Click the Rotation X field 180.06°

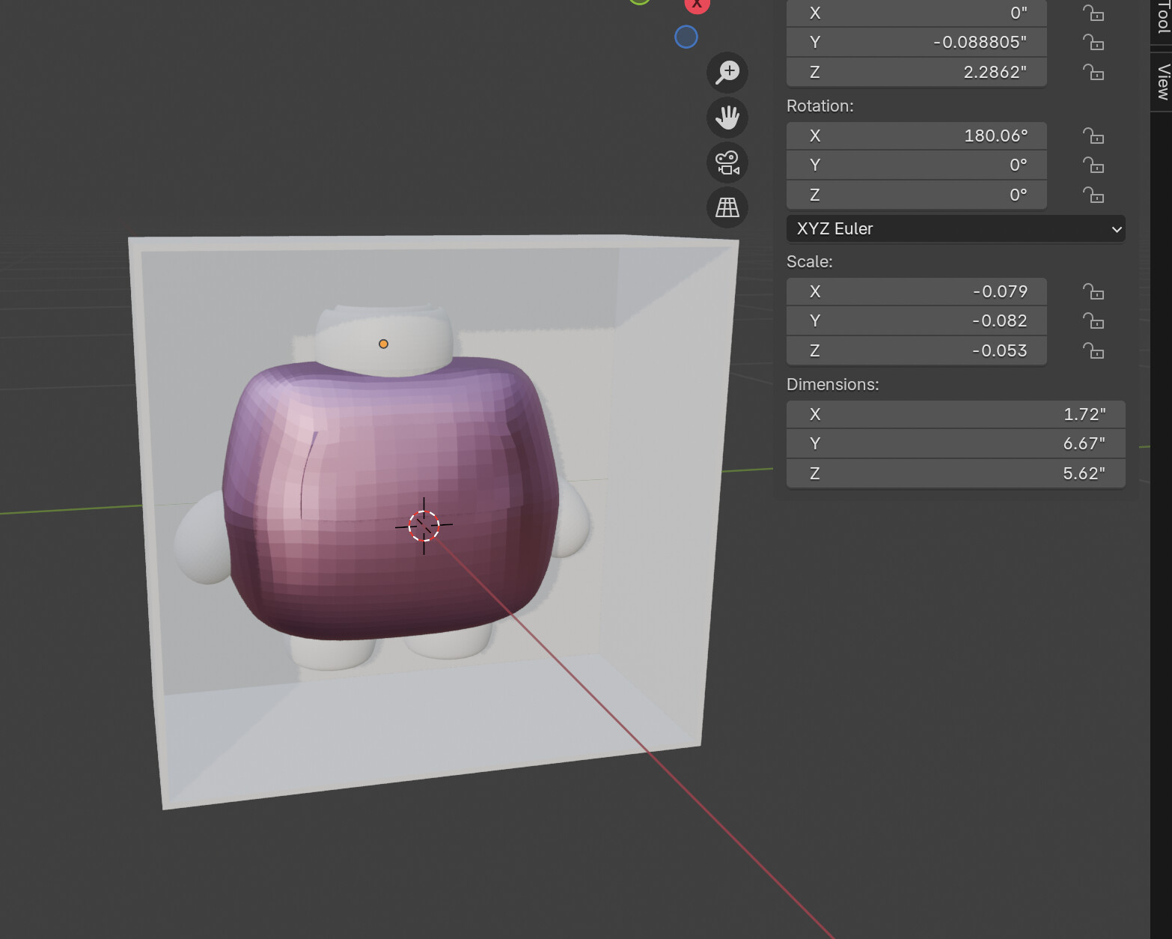(x=917, y=136)
